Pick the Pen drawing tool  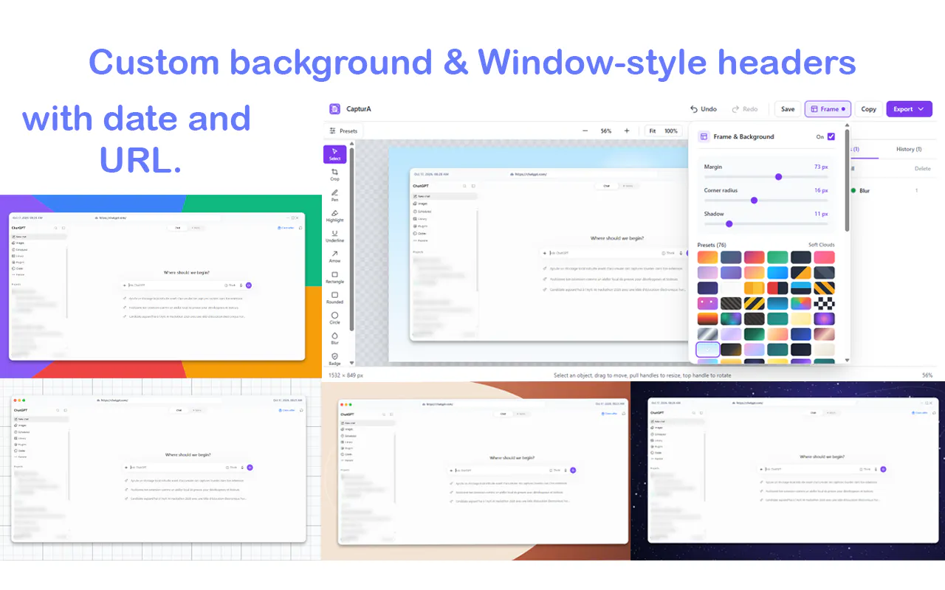point(334,195)
